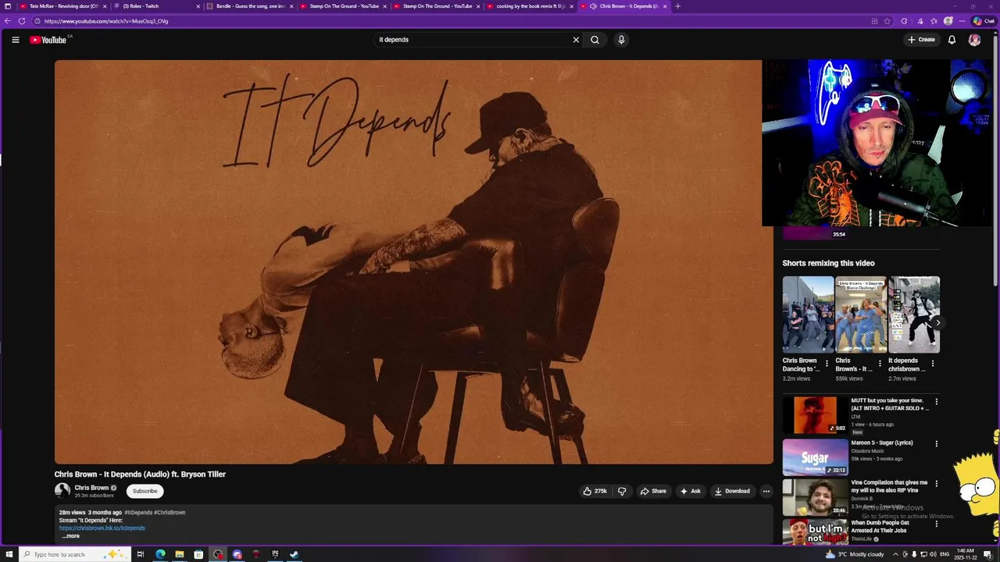Open the Chris Brown channel name link
Image resolution: width=1000 pixels, height=562 pixels.
(x=91, y=488)
